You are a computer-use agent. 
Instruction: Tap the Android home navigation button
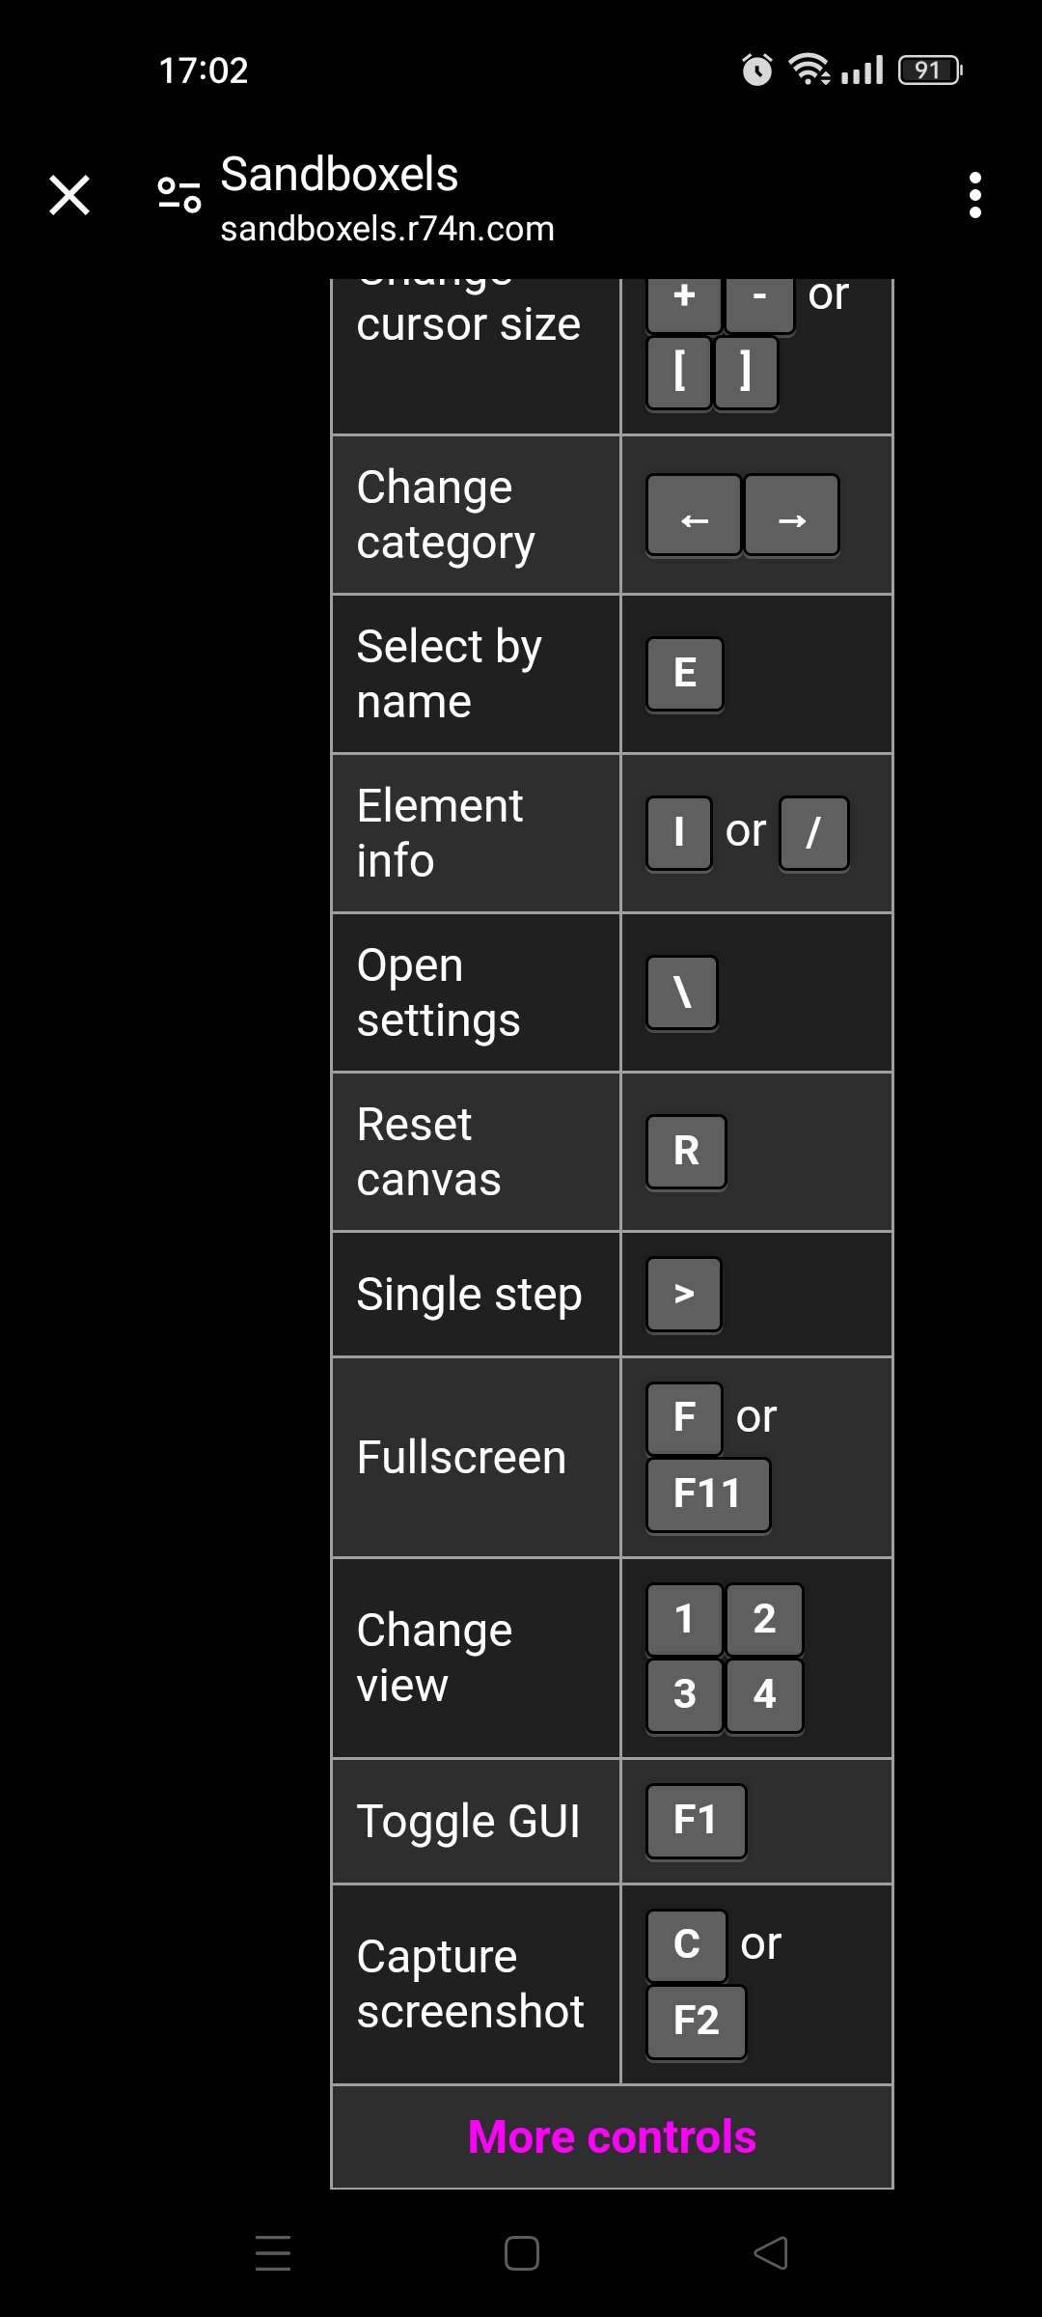point(521,2253)
